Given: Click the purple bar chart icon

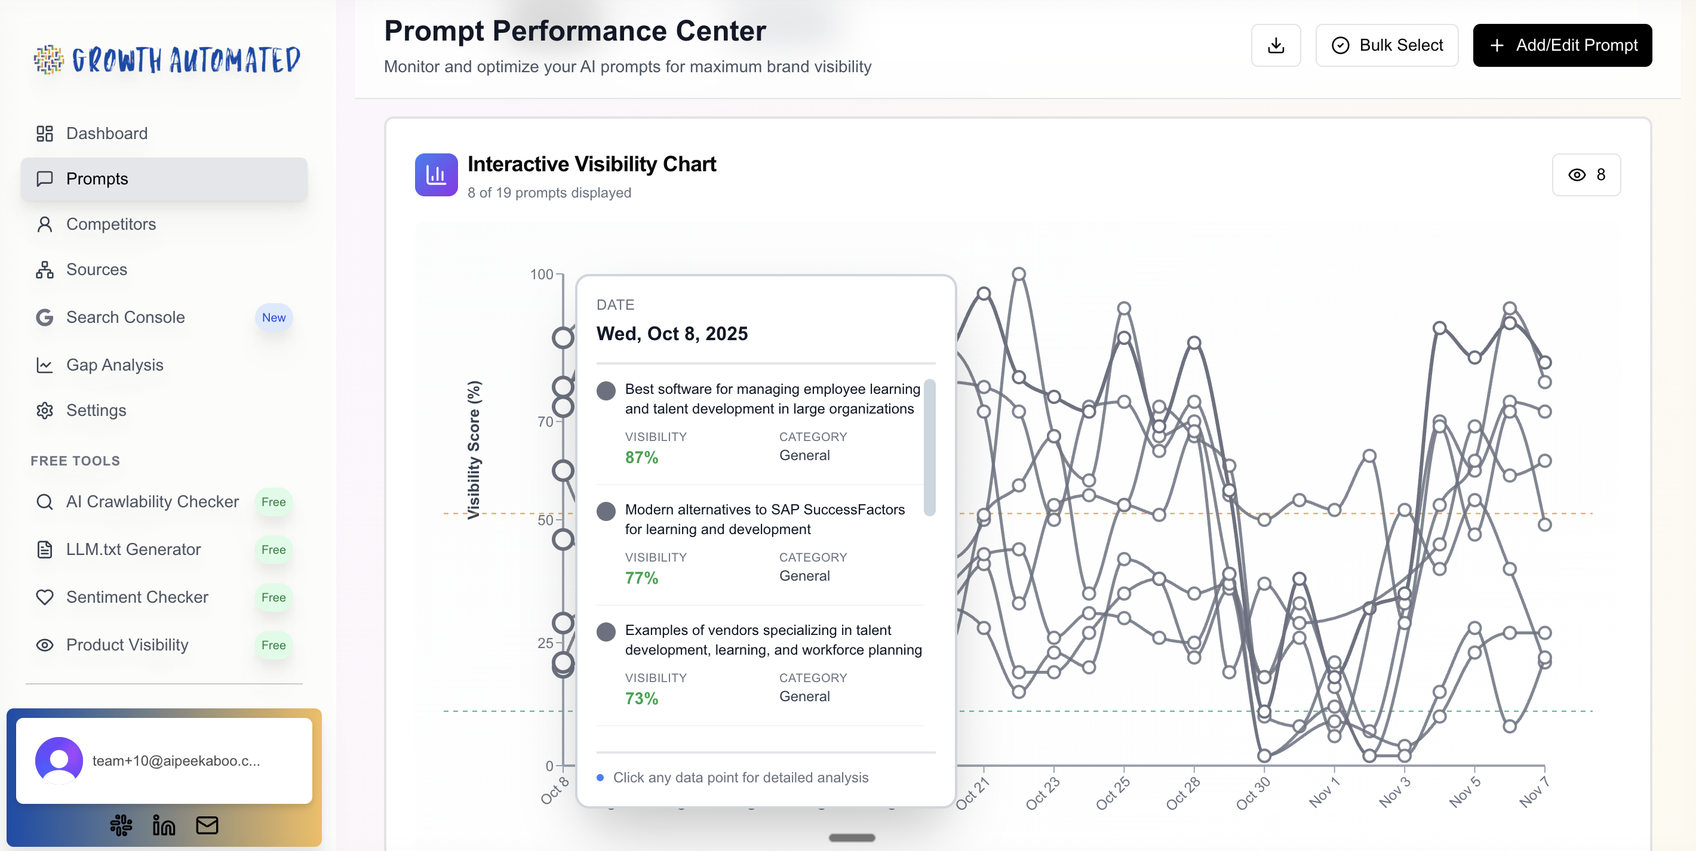Looking at the screenshot, I should [436, 175].
